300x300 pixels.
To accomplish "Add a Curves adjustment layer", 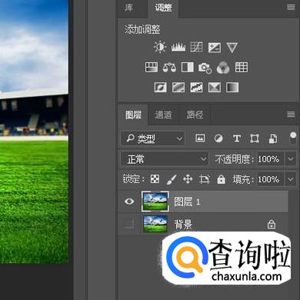I will (197, 47).
